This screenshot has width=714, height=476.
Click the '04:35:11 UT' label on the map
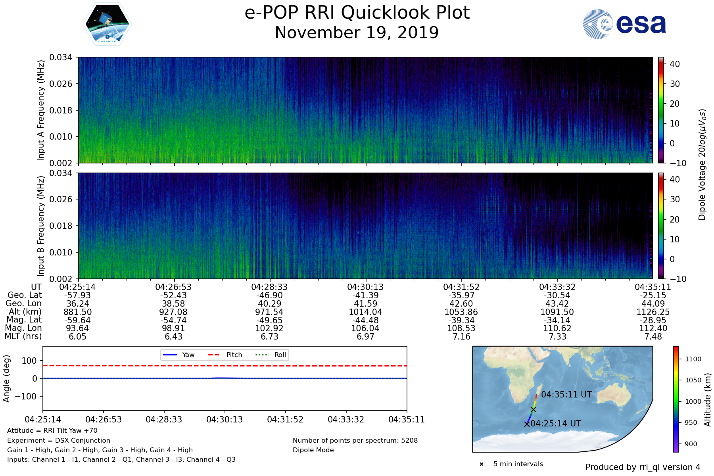click(566, 395)
